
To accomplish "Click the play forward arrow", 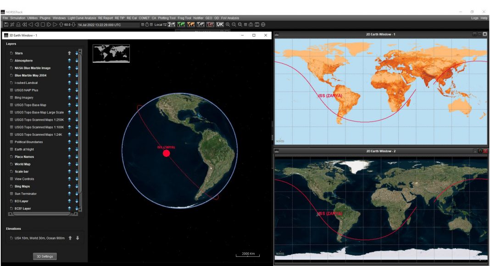I will point(55,24).
